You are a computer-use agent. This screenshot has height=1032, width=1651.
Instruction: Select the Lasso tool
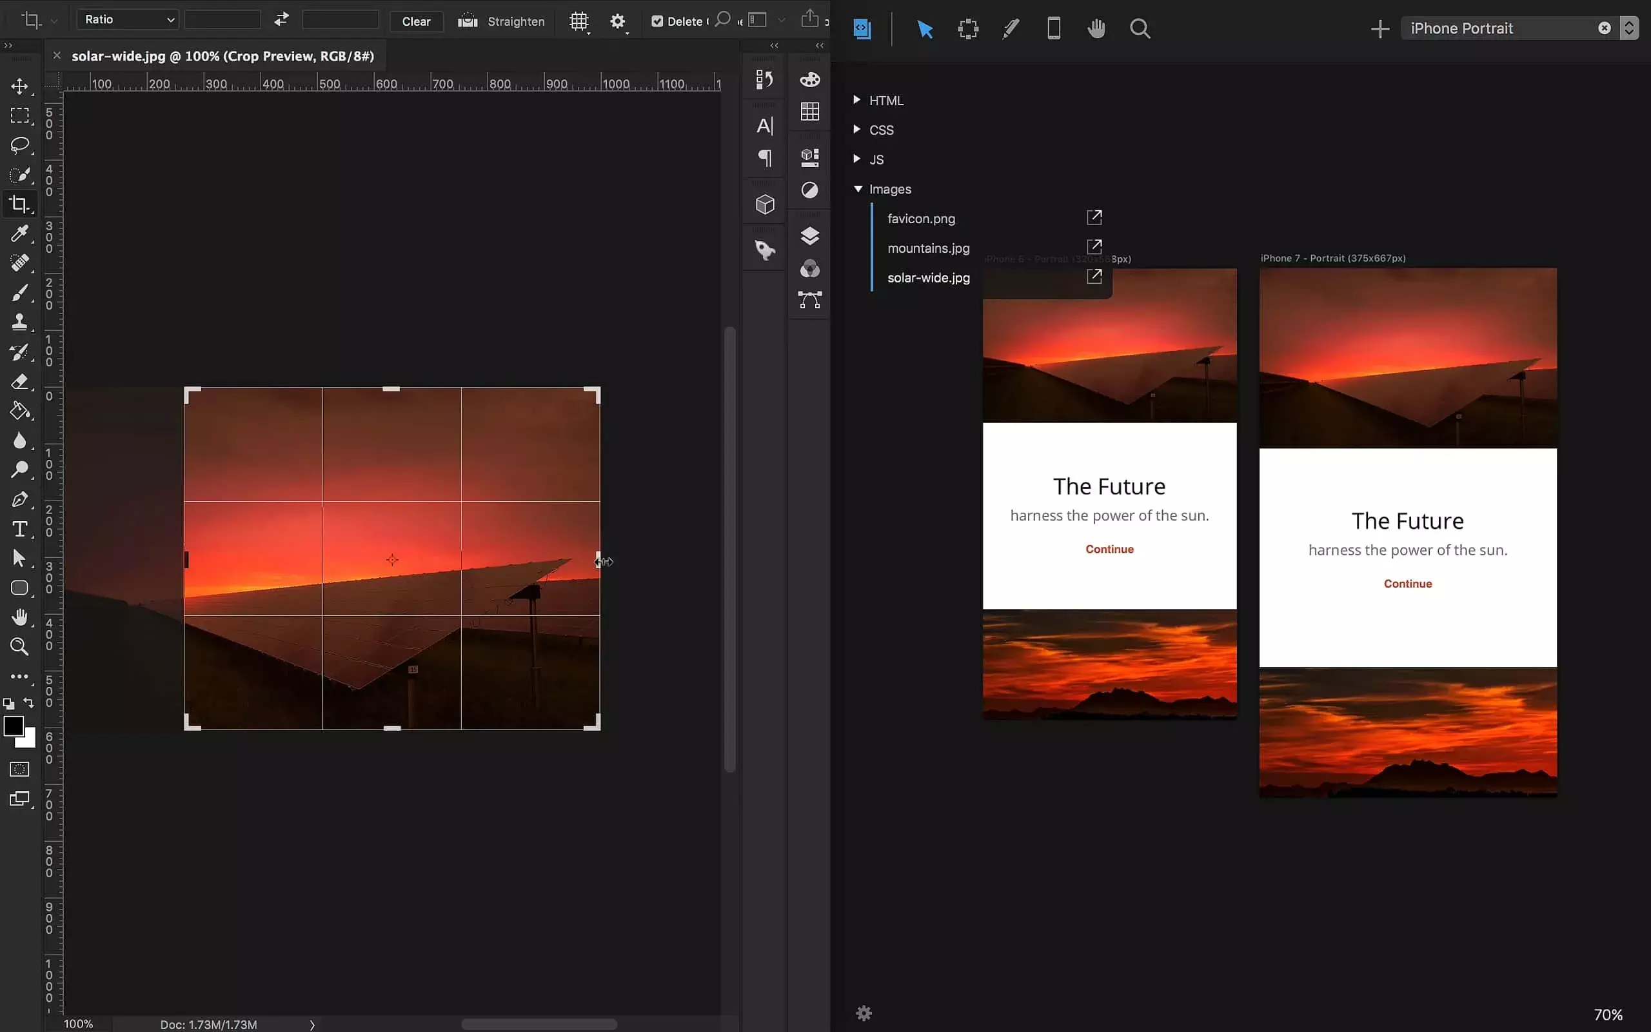click(19, 144)
